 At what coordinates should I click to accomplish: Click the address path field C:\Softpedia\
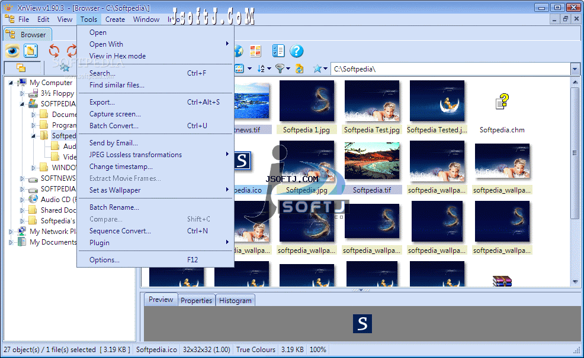[450, 69]
